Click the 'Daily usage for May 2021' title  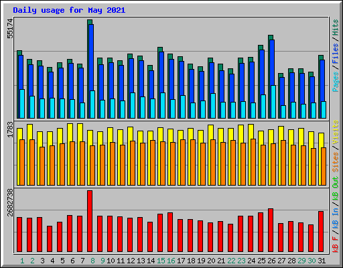coord(69,10)
